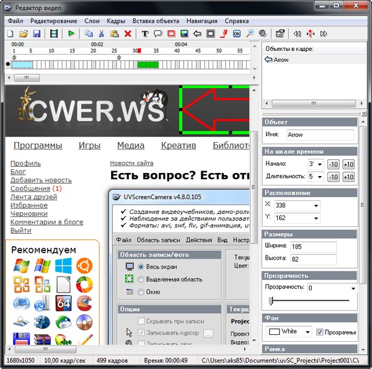Select the Выделенная область radio button

[x=141, y=279]
